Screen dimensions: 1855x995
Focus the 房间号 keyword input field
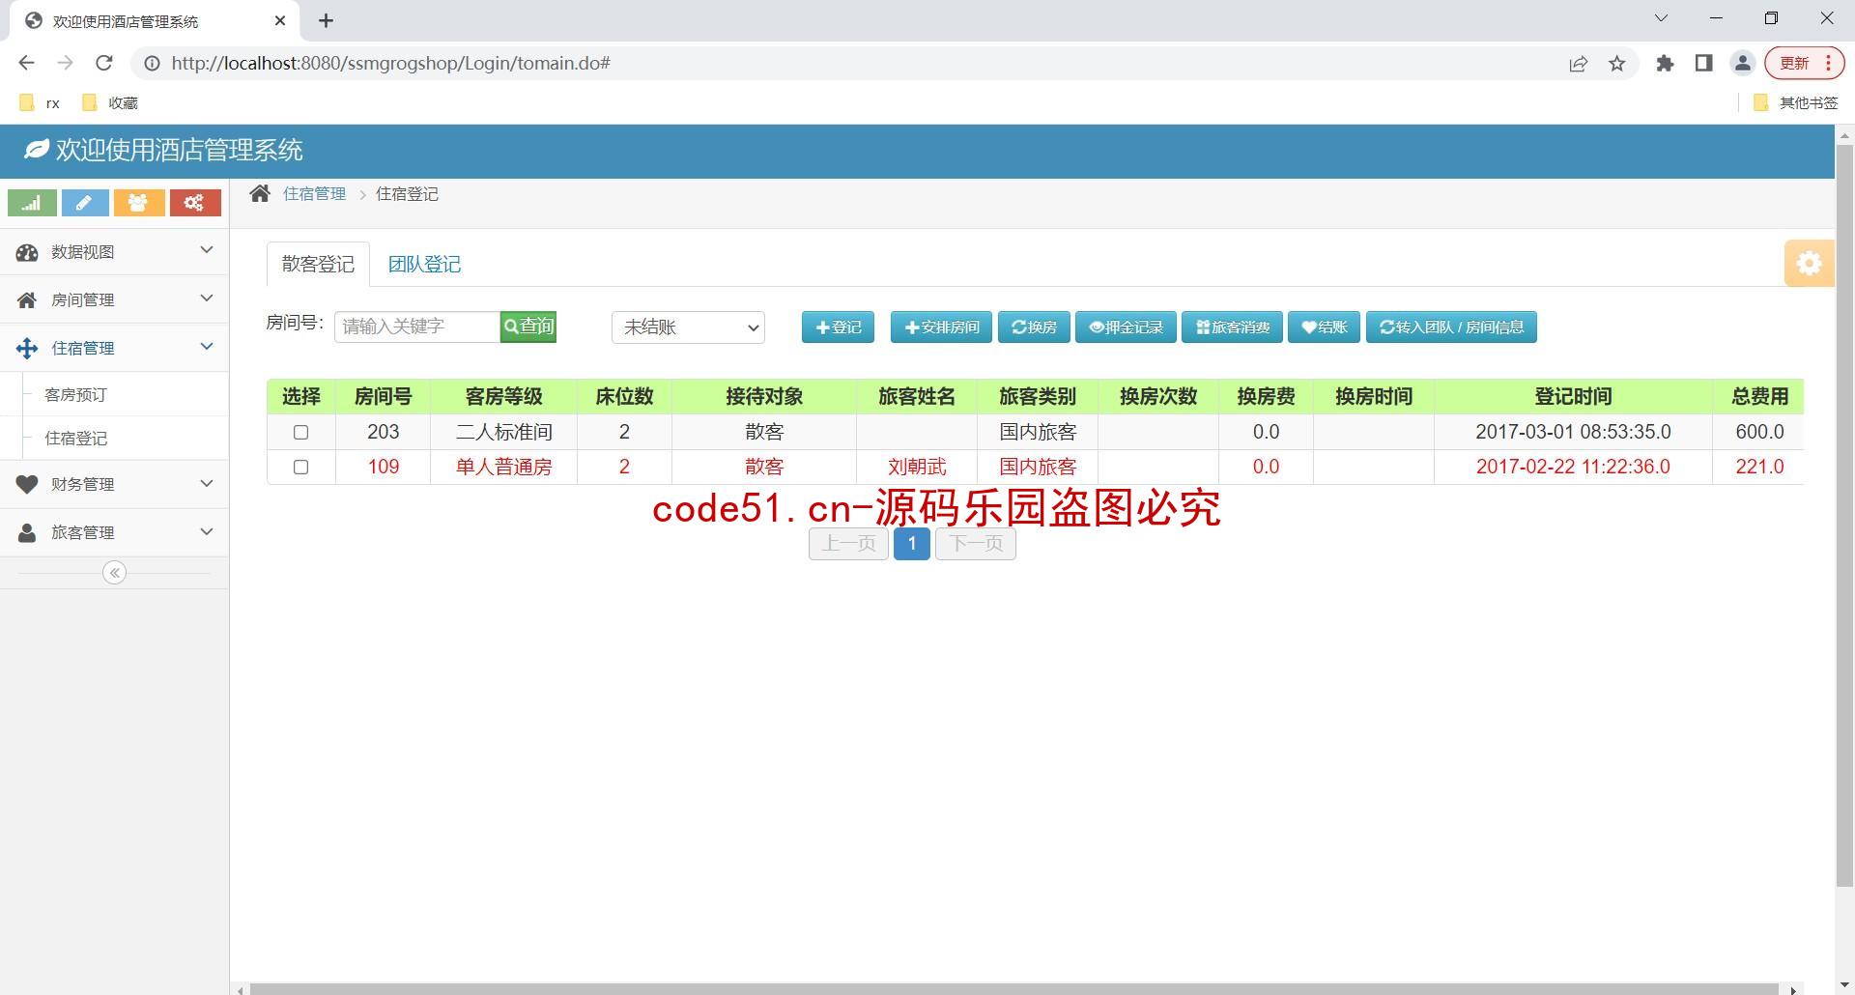(x=417, y=327)
